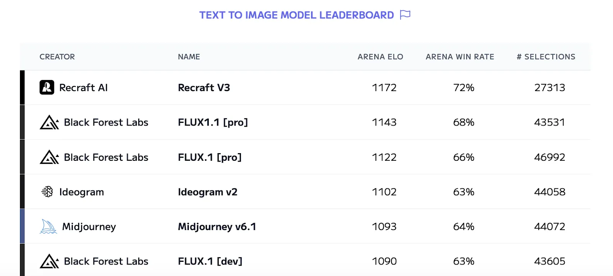Click the Black Forest Labs logo beside FLUX.1 [pro]

click(x=49, y=157)
